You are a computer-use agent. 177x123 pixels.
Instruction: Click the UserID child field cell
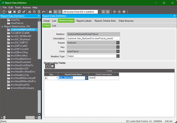104,78
